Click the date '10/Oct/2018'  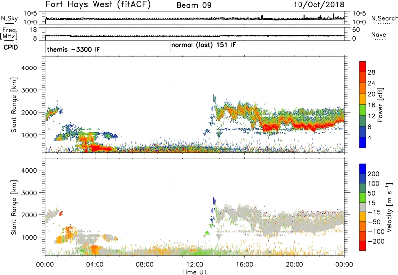pyautogui.click(x=319, y=5)
